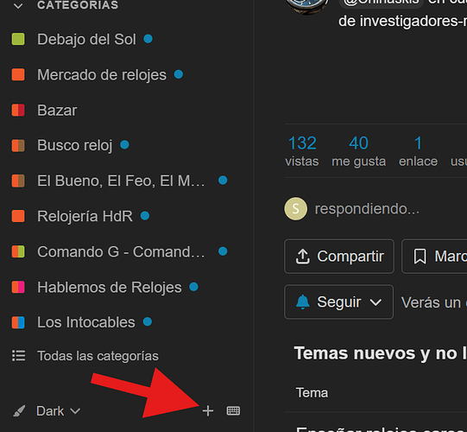Click the S avatar next to respondiendo
This screenshot has width=467, height=432.
295,209
